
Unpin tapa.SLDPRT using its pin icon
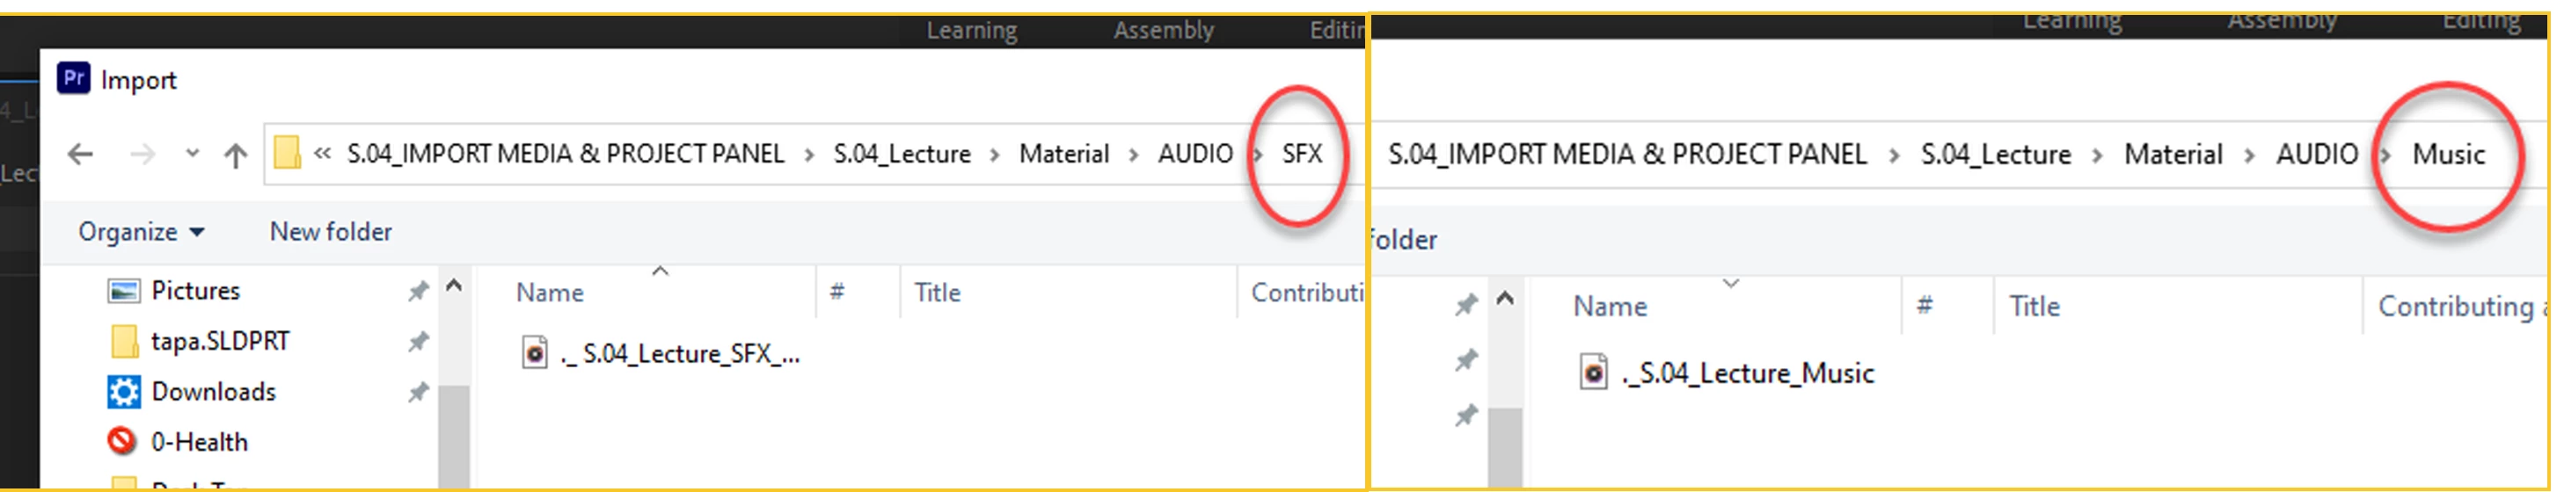(418, 342)
